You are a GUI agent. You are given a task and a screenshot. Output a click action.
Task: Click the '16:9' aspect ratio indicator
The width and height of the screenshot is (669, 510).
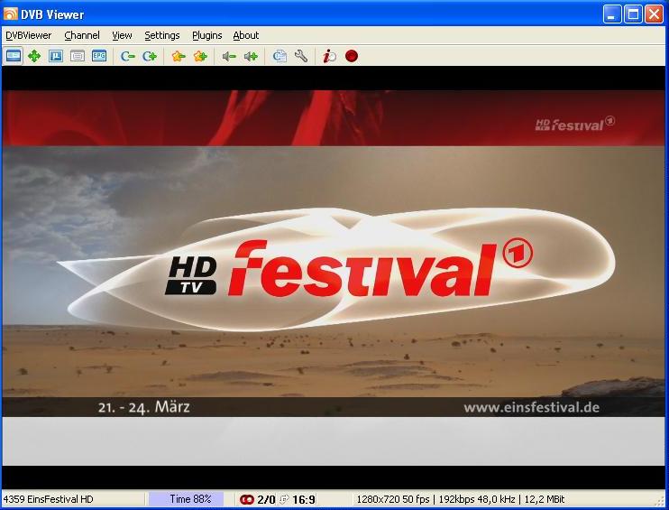coord(304,499)
